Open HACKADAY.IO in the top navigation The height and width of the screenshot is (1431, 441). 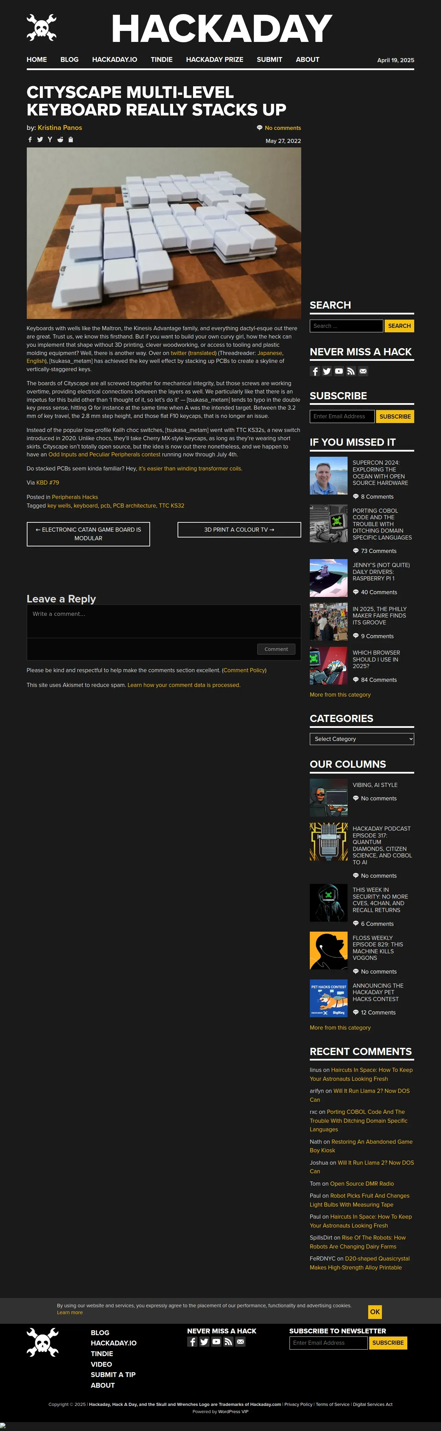[x=114, y=59]
